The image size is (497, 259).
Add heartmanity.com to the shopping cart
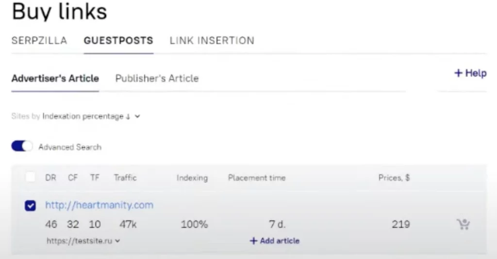pos(464,224)
